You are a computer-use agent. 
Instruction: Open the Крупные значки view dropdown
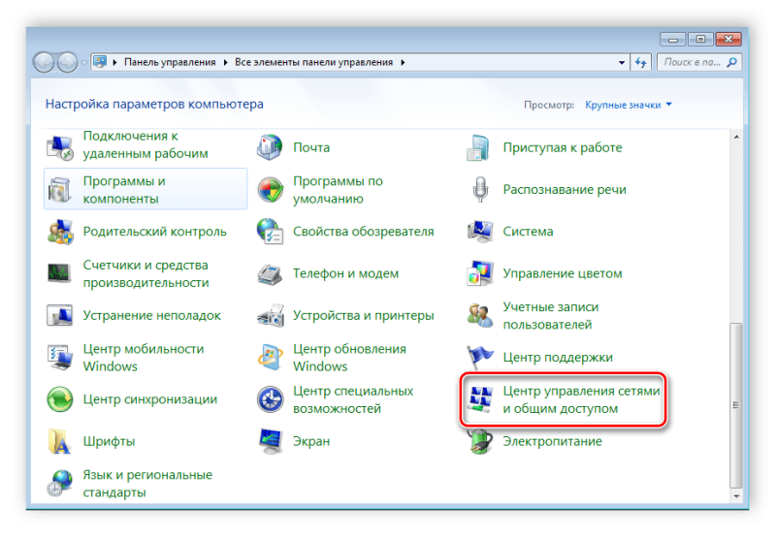[628, 105]
